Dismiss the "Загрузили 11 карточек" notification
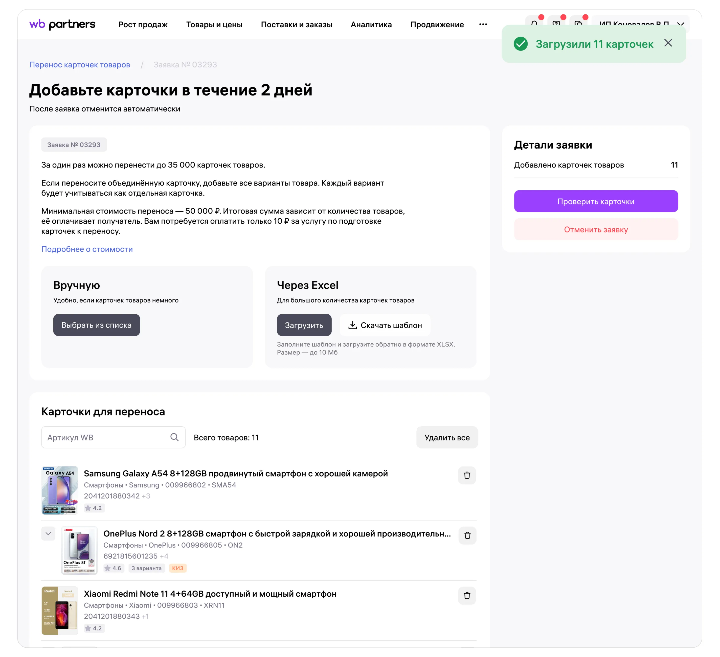The image size is (720, 657). pyautogui.click(x=668, y=43)
